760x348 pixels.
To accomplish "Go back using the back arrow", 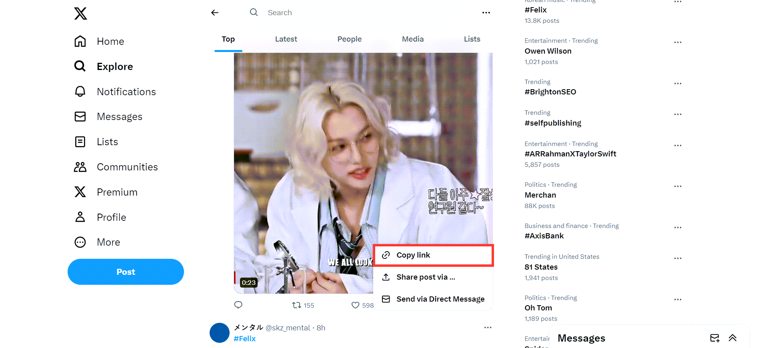I will pyautogui.click(x=215, y=12).
